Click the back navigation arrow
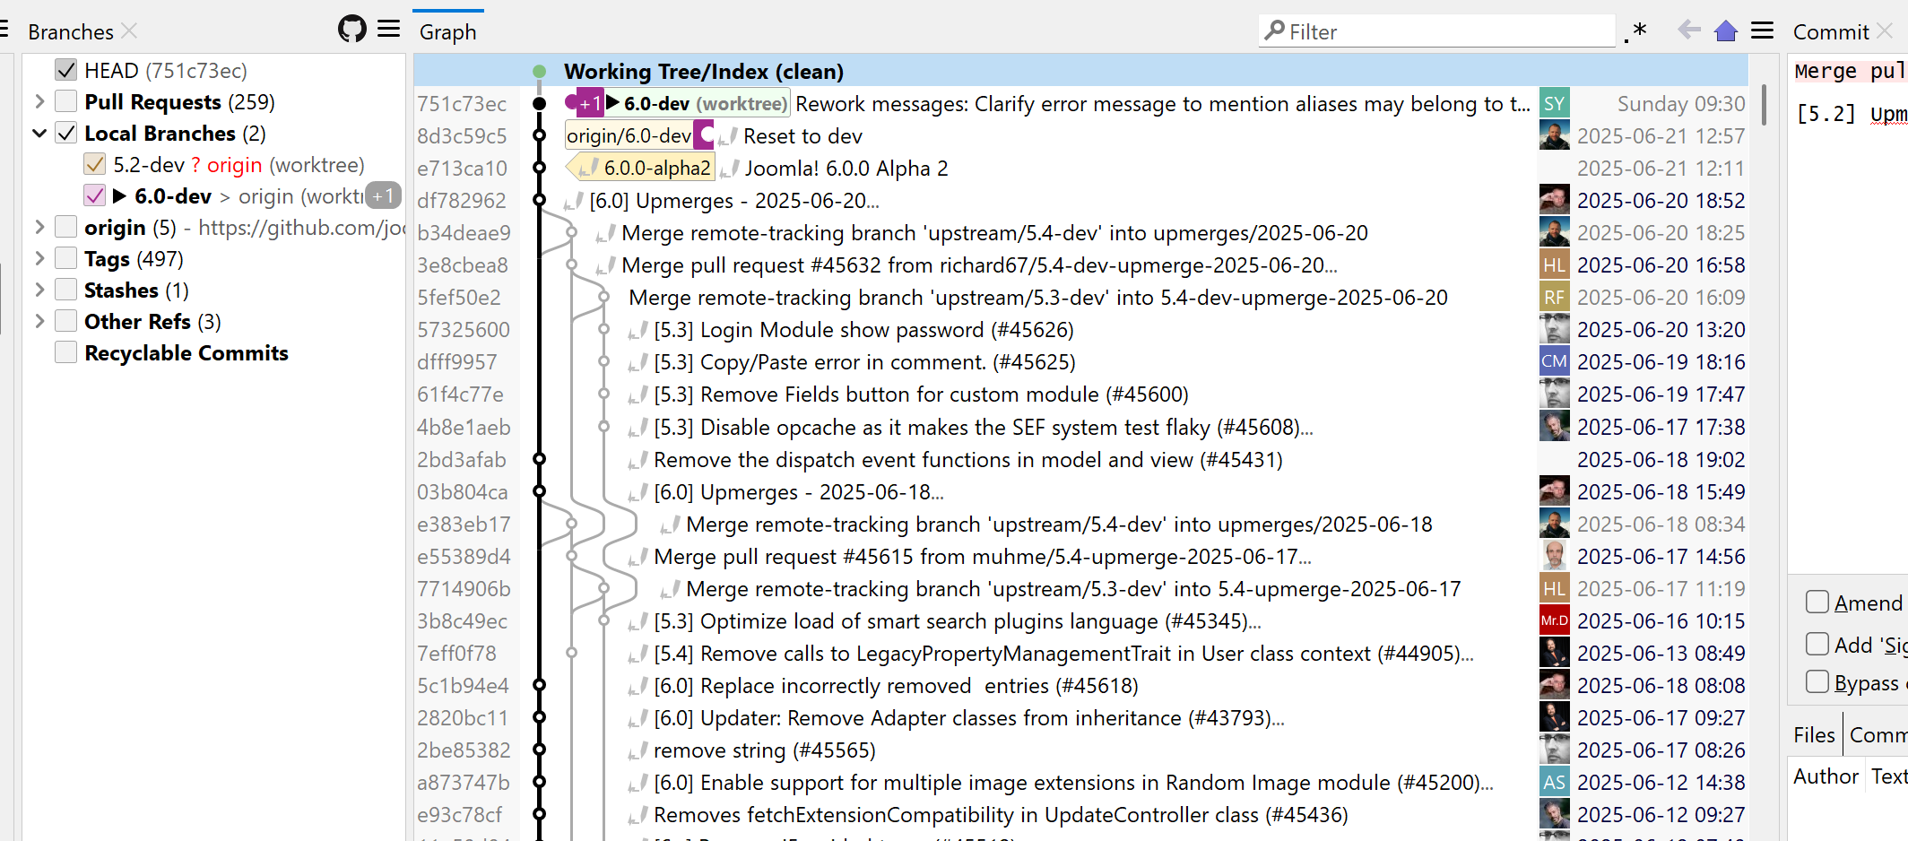Image resolution: width=1908 pixels, height=841 pixels. (x=1689, y=30)
